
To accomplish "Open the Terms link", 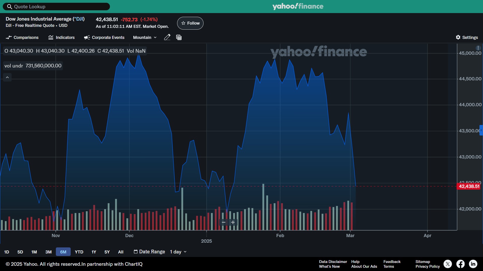I will coord(389,266).
